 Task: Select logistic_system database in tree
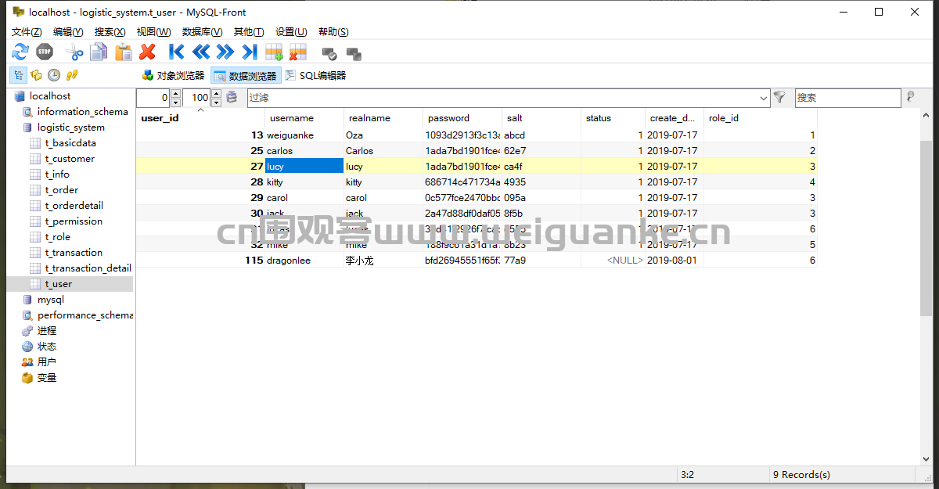tap(70, 128)
